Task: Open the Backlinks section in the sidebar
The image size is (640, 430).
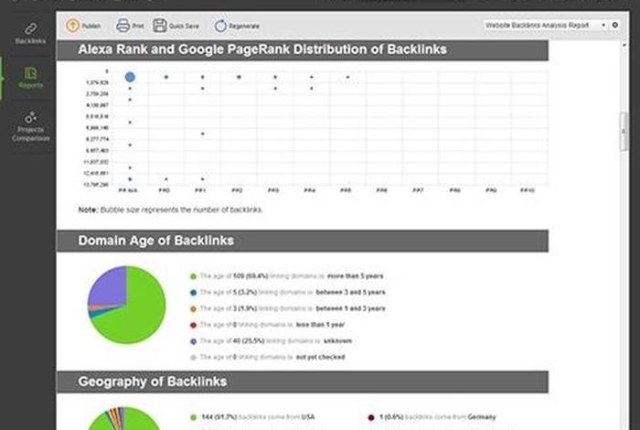Action: coord(30,34)
